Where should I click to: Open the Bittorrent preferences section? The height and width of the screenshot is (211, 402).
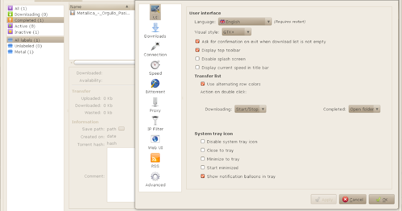[x=155, y=86]
